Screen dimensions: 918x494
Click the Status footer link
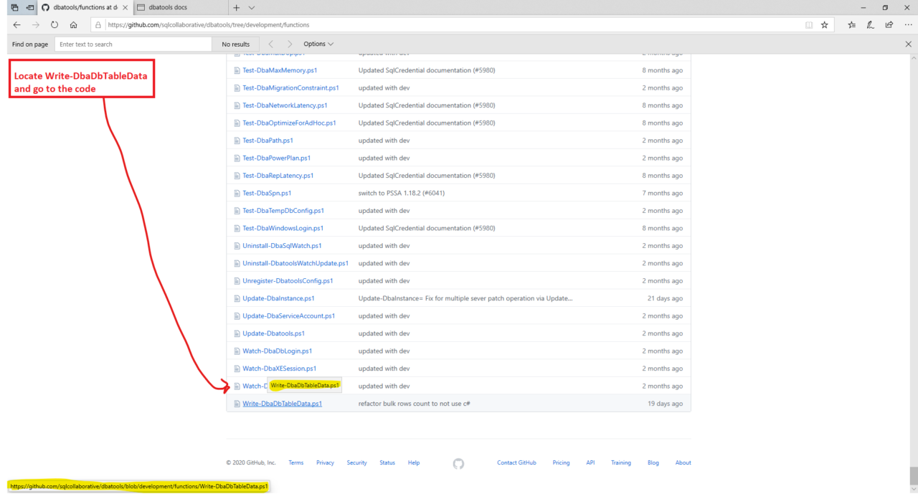(x=387, y=463)
